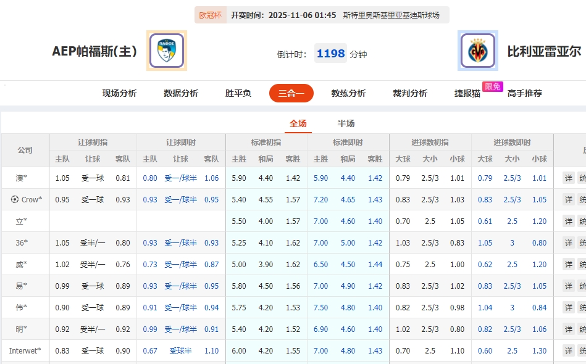Switch to the 半场 tab
The height and width of the screenshot is (364, 586).
[x=346, y=123]
